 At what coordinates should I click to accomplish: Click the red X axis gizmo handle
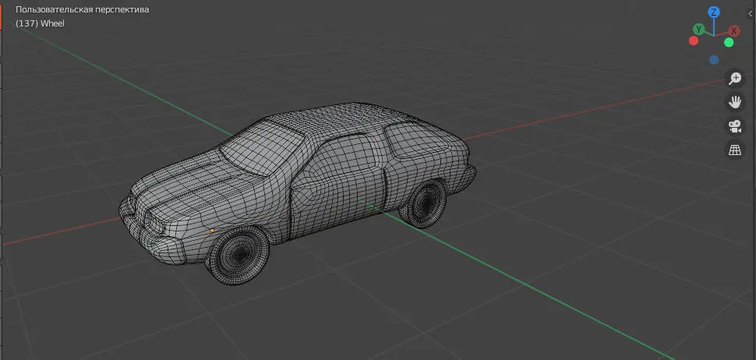pyautogui.click(x=733, y=31)
